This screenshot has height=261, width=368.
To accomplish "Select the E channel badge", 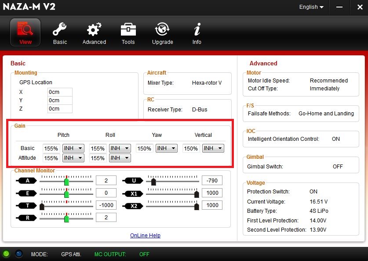I will tap(26, 193).
